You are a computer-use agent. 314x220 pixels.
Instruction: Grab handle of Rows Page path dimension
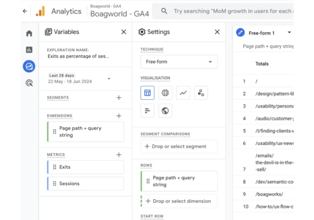pyautogui.click(x=148, y=181)
